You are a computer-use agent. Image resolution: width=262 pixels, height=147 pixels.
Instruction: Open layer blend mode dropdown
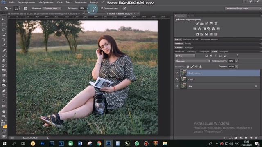192,61
